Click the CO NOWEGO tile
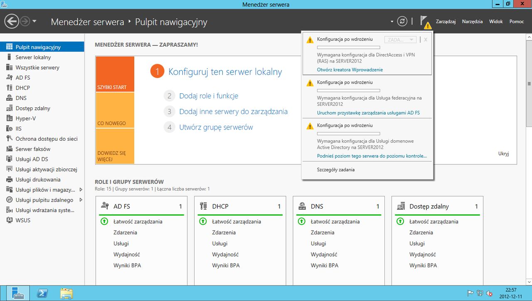Viewport: 532px width, 301px height. coord(115,110)
